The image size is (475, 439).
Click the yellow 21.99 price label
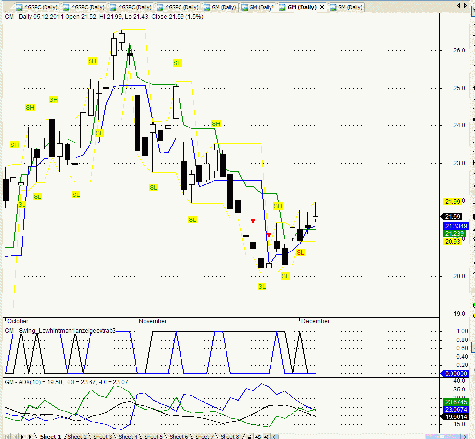pos(452,202)
